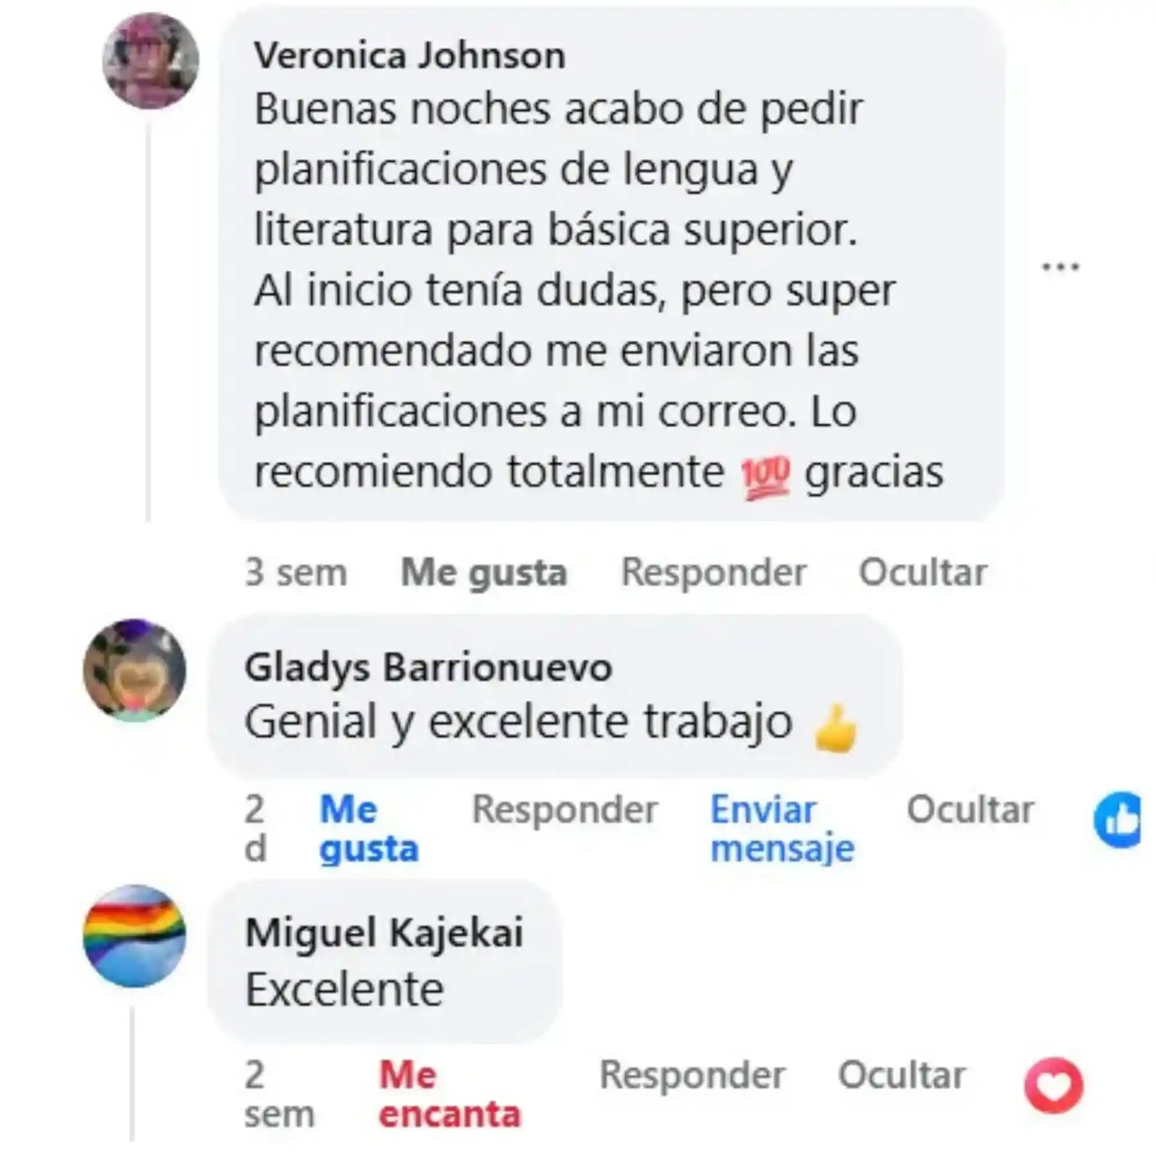Toggle Me encanta on Miguel Kajekai's comment

[x=449, y=1095]
